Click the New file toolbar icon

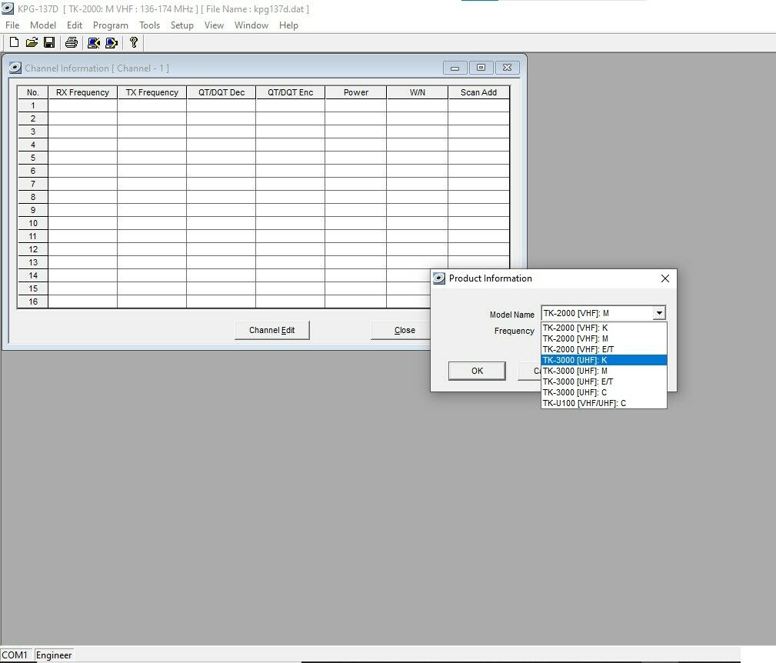[x=15, y=42]
